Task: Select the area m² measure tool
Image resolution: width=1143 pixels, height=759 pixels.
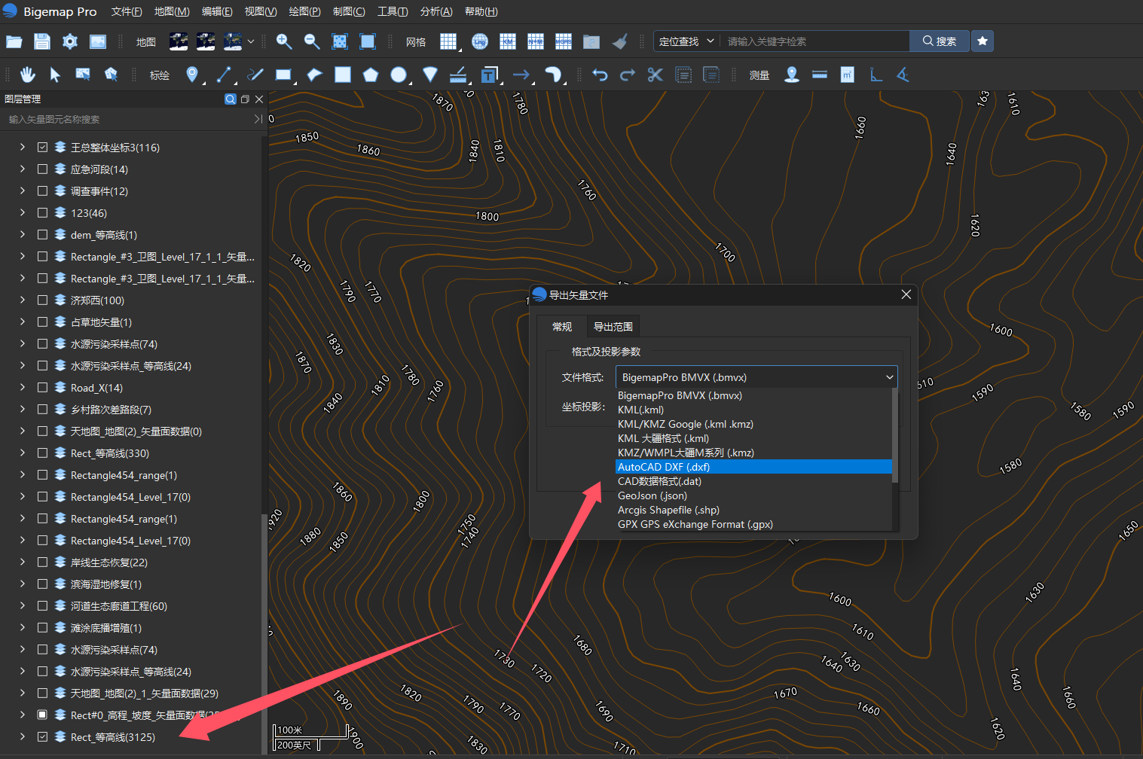Action: coord(848,75)
